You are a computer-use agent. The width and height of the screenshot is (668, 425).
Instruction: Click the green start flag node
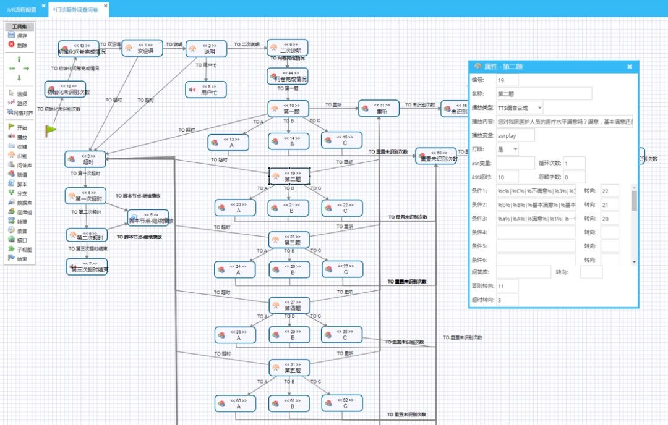tap(51, 131)
